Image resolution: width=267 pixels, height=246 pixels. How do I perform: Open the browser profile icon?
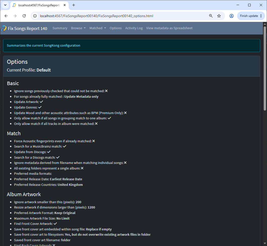click(x=231, y=16)
